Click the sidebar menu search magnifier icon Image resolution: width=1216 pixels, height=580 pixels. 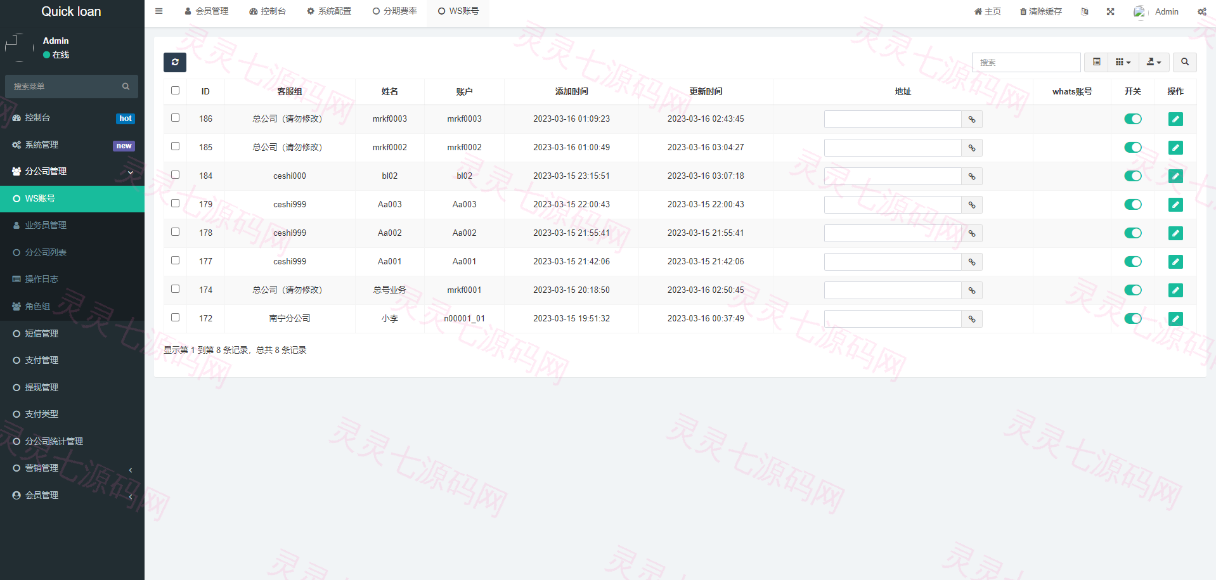(126, 86)
